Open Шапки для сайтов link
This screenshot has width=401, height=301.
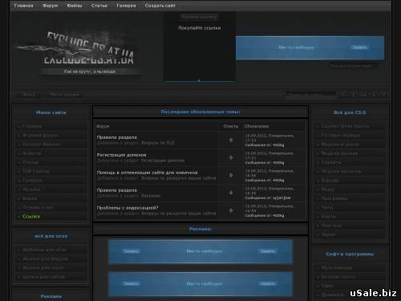[43, 277]
